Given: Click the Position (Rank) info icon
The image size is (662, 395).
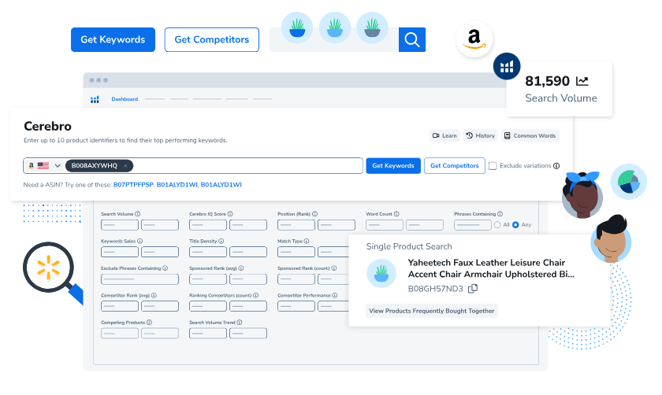Looking at the screenshot, I should (315, 214).
